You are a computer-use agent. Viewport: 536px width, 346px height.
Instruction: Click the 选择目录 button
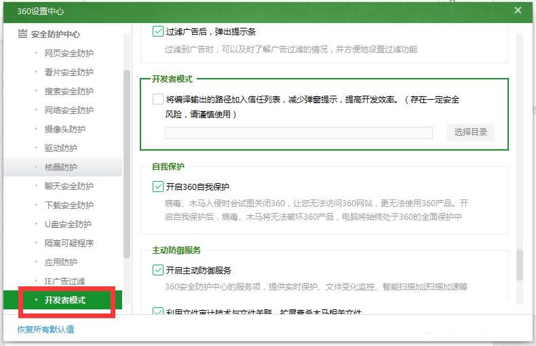point(470,132)
